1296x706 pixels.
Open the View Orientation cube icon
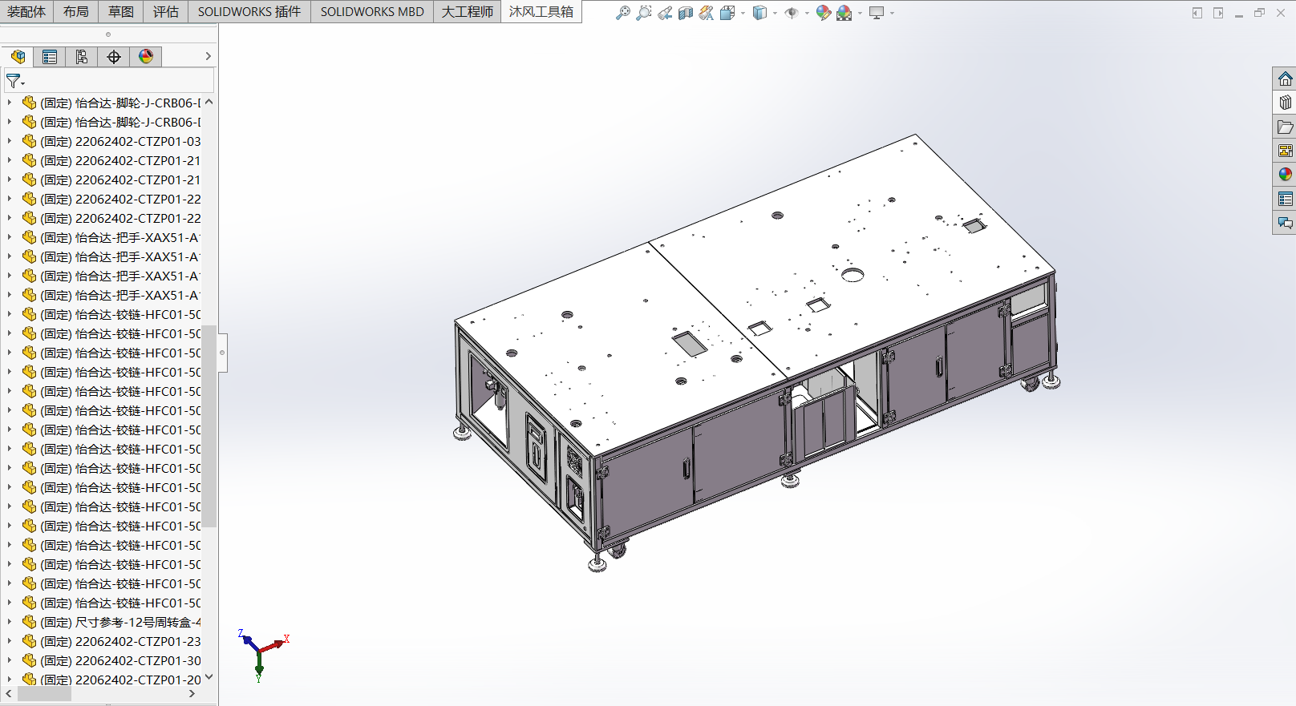(x=727, y=13)
